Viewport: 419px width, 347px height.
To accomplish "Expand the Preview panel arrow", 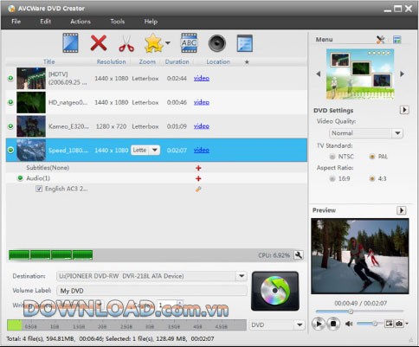I will coord(402,210).
